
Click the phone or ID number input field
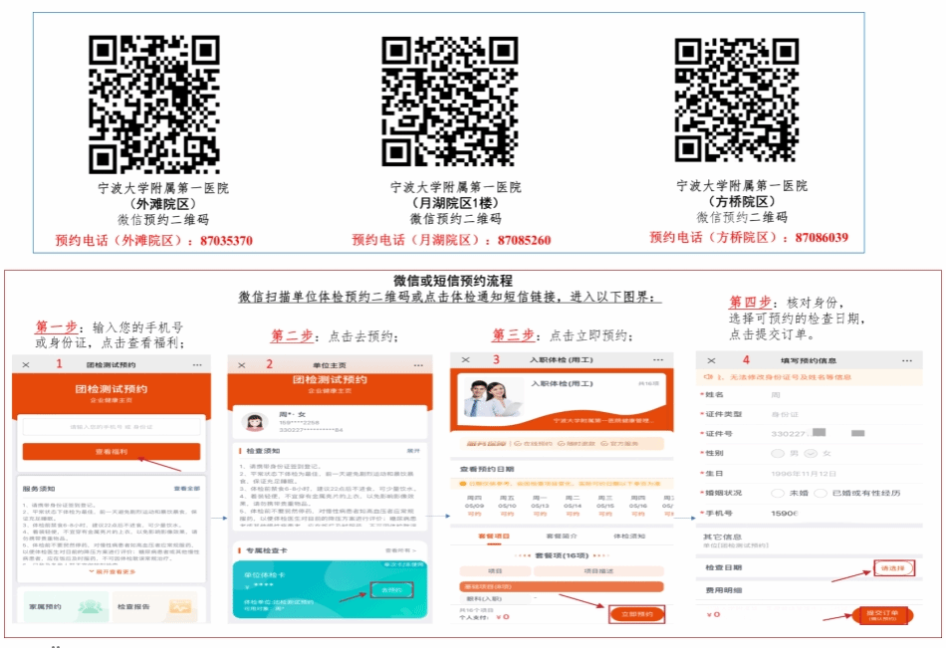112,427
